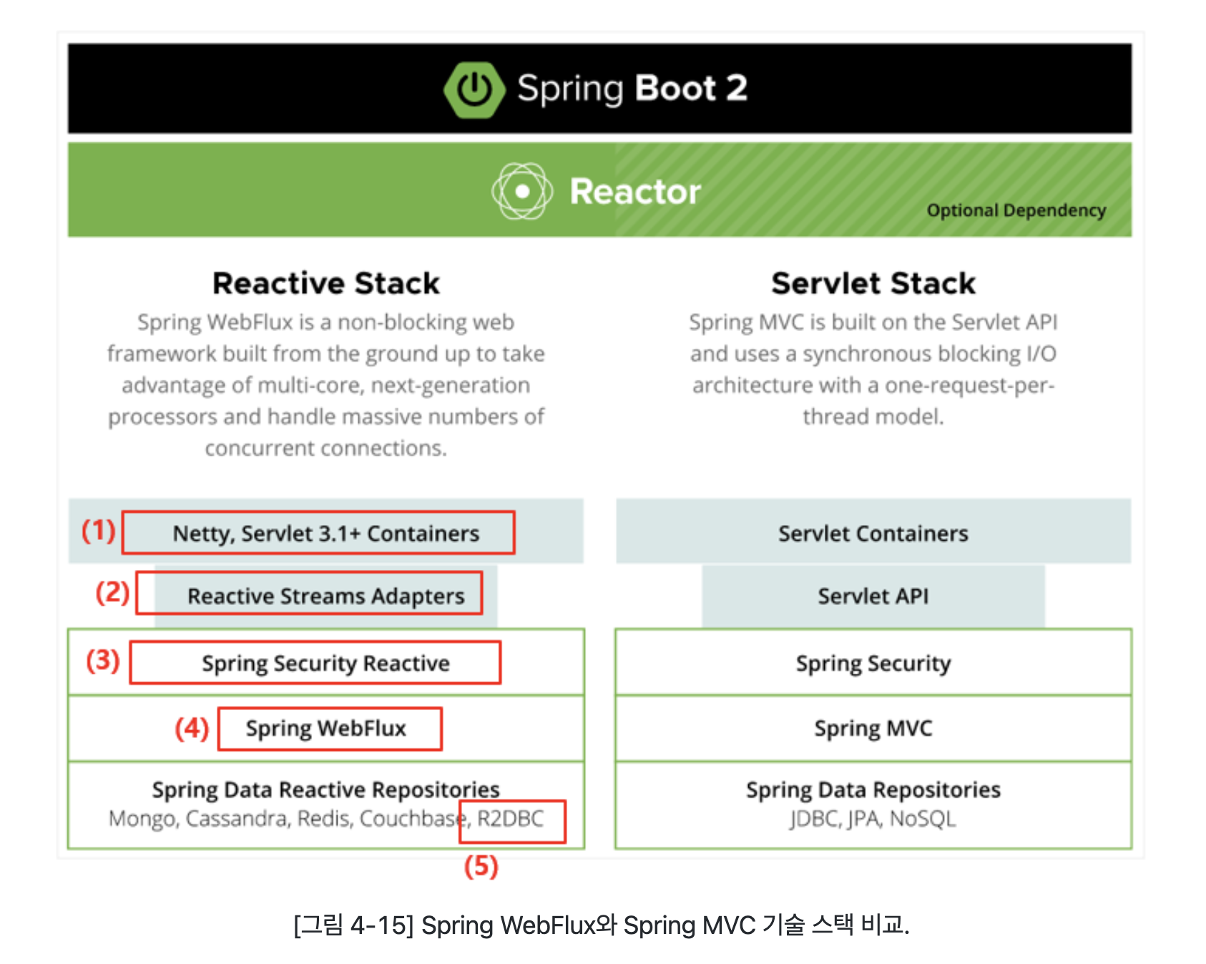Click the Spring Security box in Servlet Stack
The image size is (1206, 964).
pyautogui.click(x=873, y=662)
